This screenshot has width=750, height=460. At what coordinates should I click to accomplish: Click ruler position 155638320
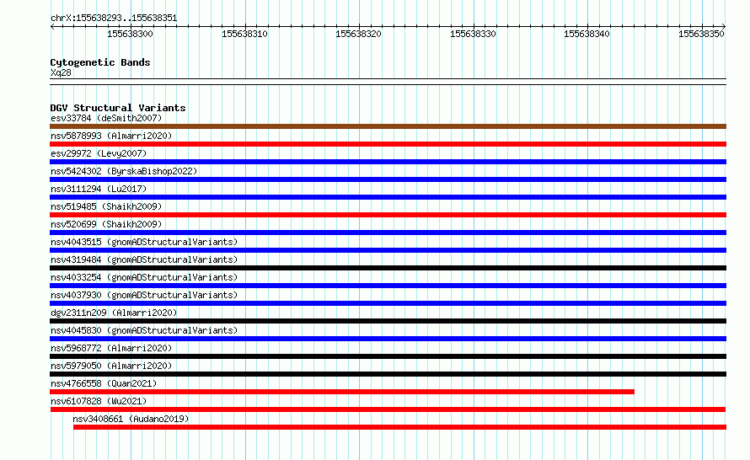tap(358, 34)
